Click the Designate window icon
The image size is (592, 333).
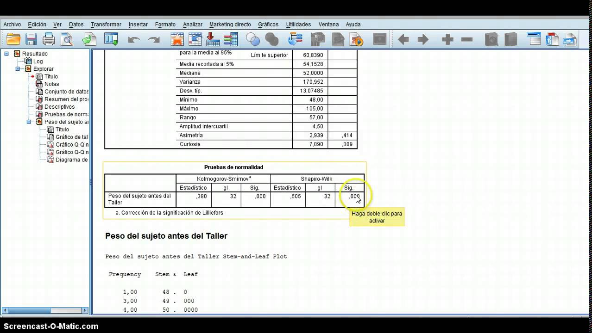click(x=380, y=39)
